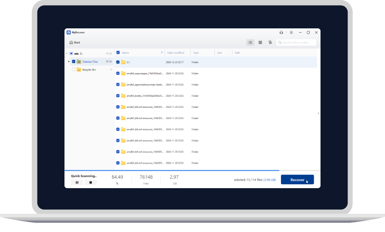The width and height of the screenshot is (385, 232).
Task: Switch to list view
Action: [x=250, y=43]
